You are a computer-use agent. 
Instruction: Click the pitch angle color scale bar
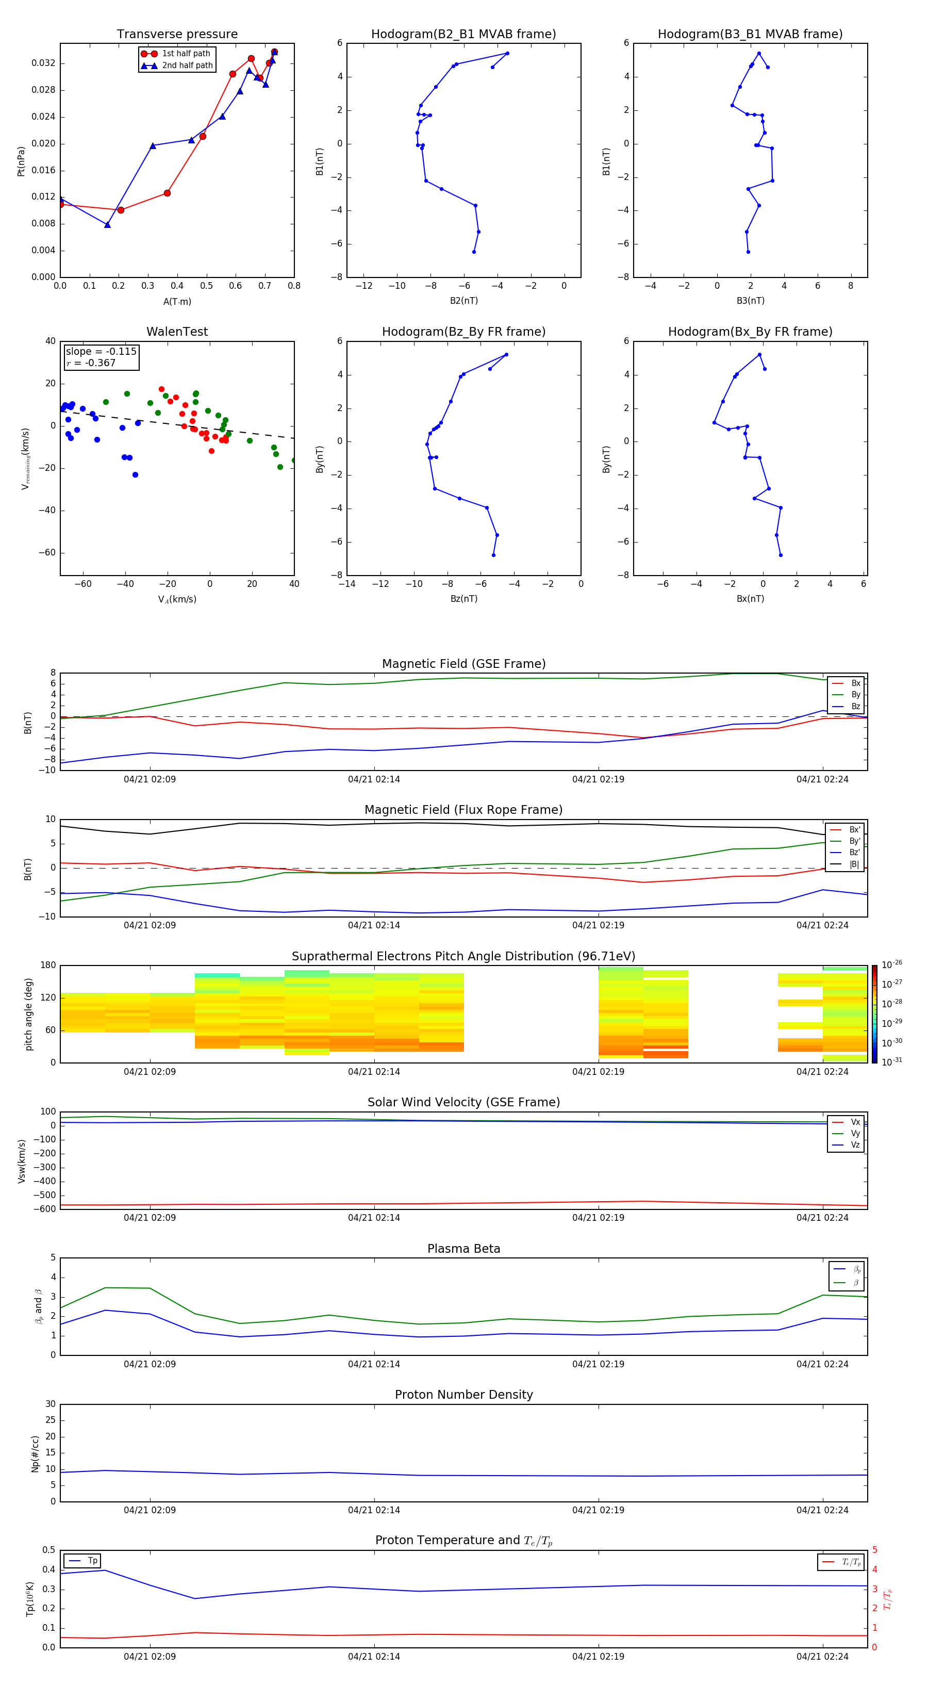874,1014
